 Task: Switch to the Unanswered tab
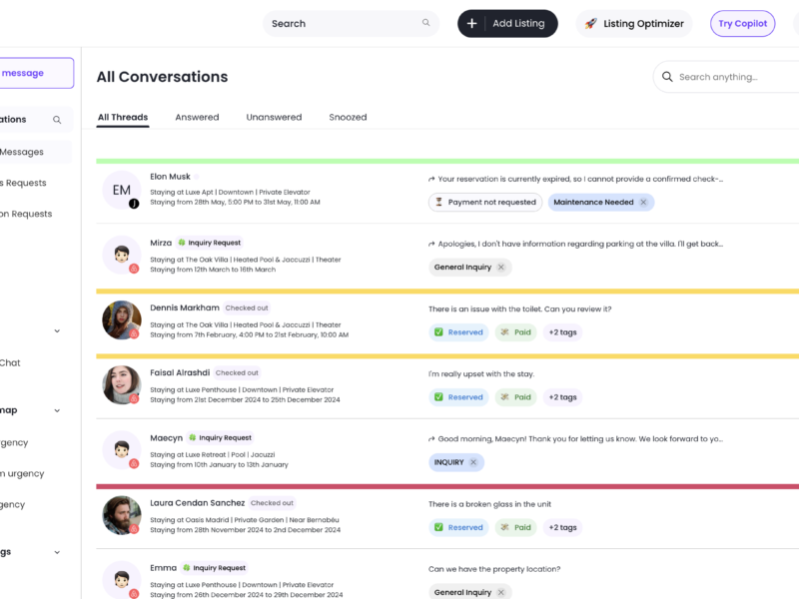point(274,117)
